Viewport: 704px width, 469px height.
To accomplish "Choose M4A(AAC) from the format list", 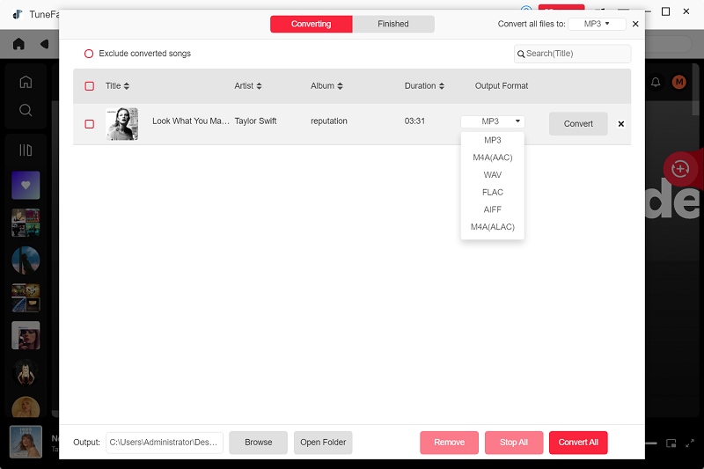I will click(x=493, y=158).
